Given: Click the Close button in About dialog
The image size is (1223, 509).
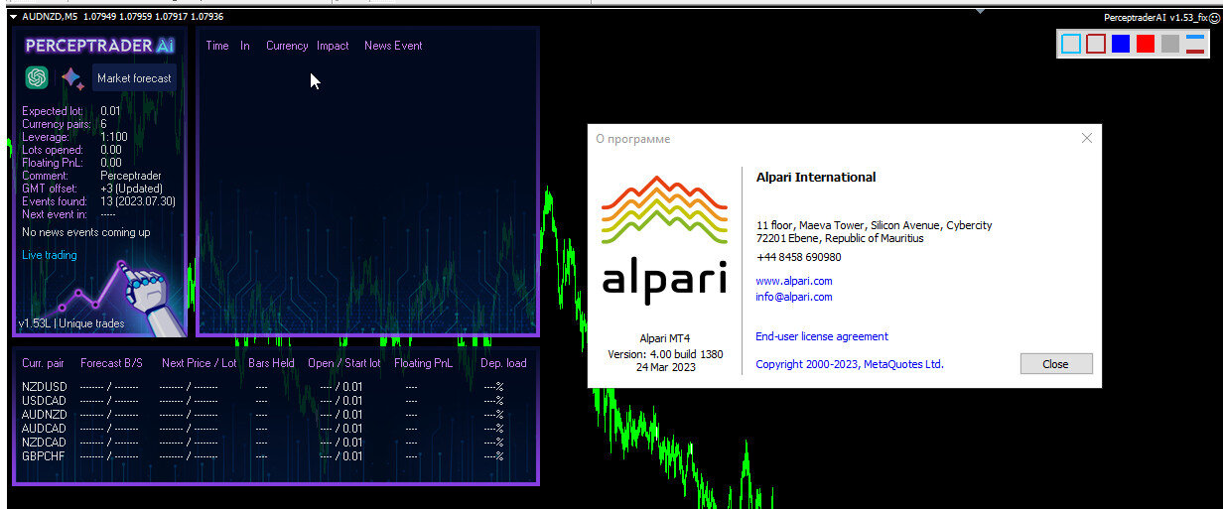Looking at the screenshot, I should point(1056,364).
